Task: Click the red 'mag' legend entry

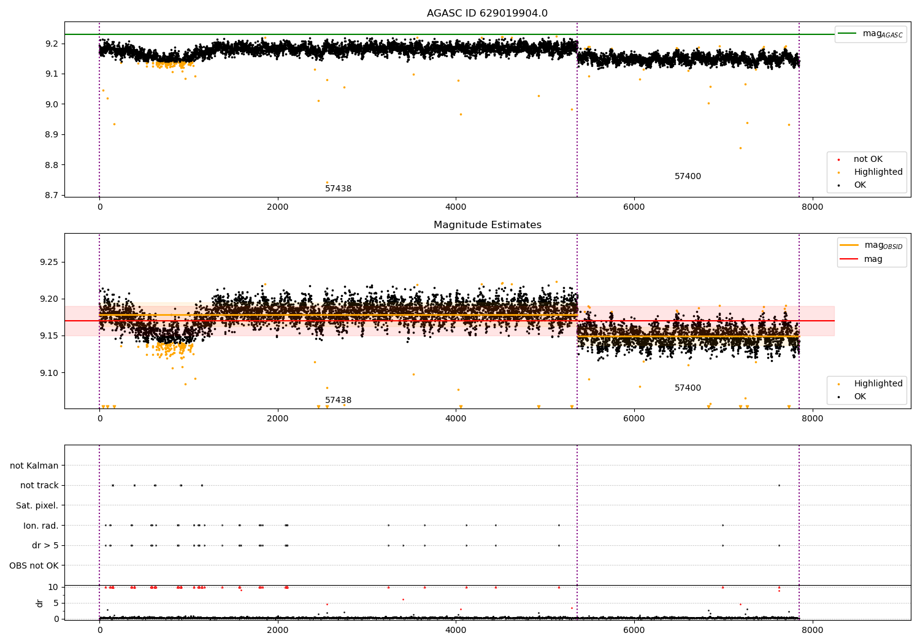Action: 861,259
